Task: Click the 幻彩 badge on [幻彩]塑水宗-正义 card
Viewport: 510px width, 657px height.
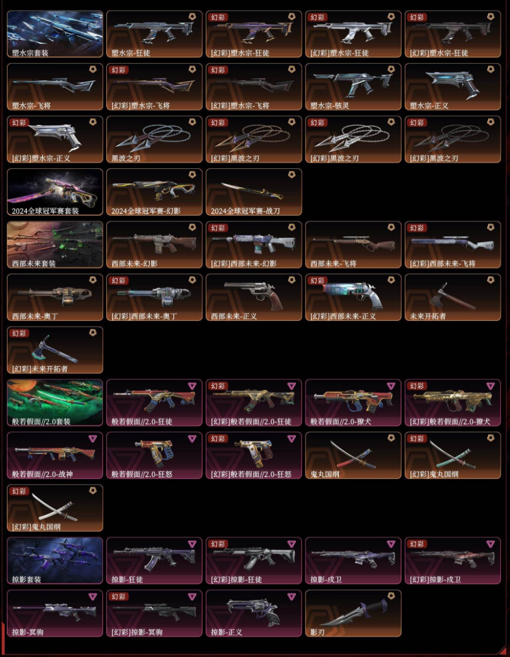Action: coord(19,122)
